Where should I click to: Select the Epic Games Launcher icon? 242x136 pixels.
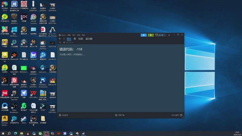[14, 95]
